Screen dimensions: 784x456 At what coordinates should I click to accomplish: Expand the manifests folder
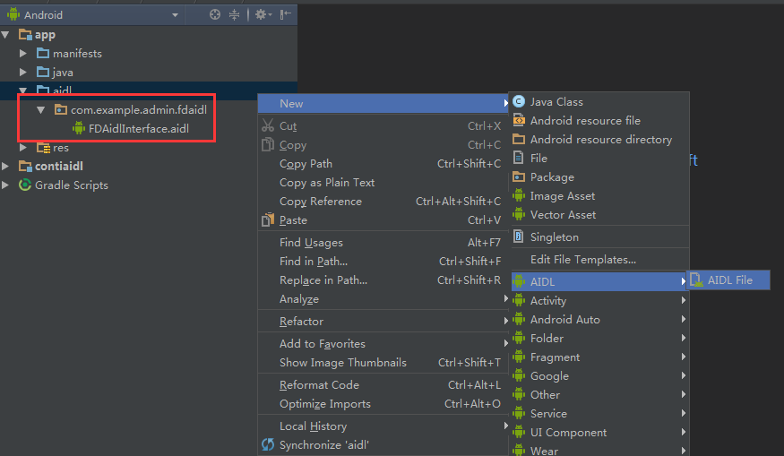click(23, 53)
